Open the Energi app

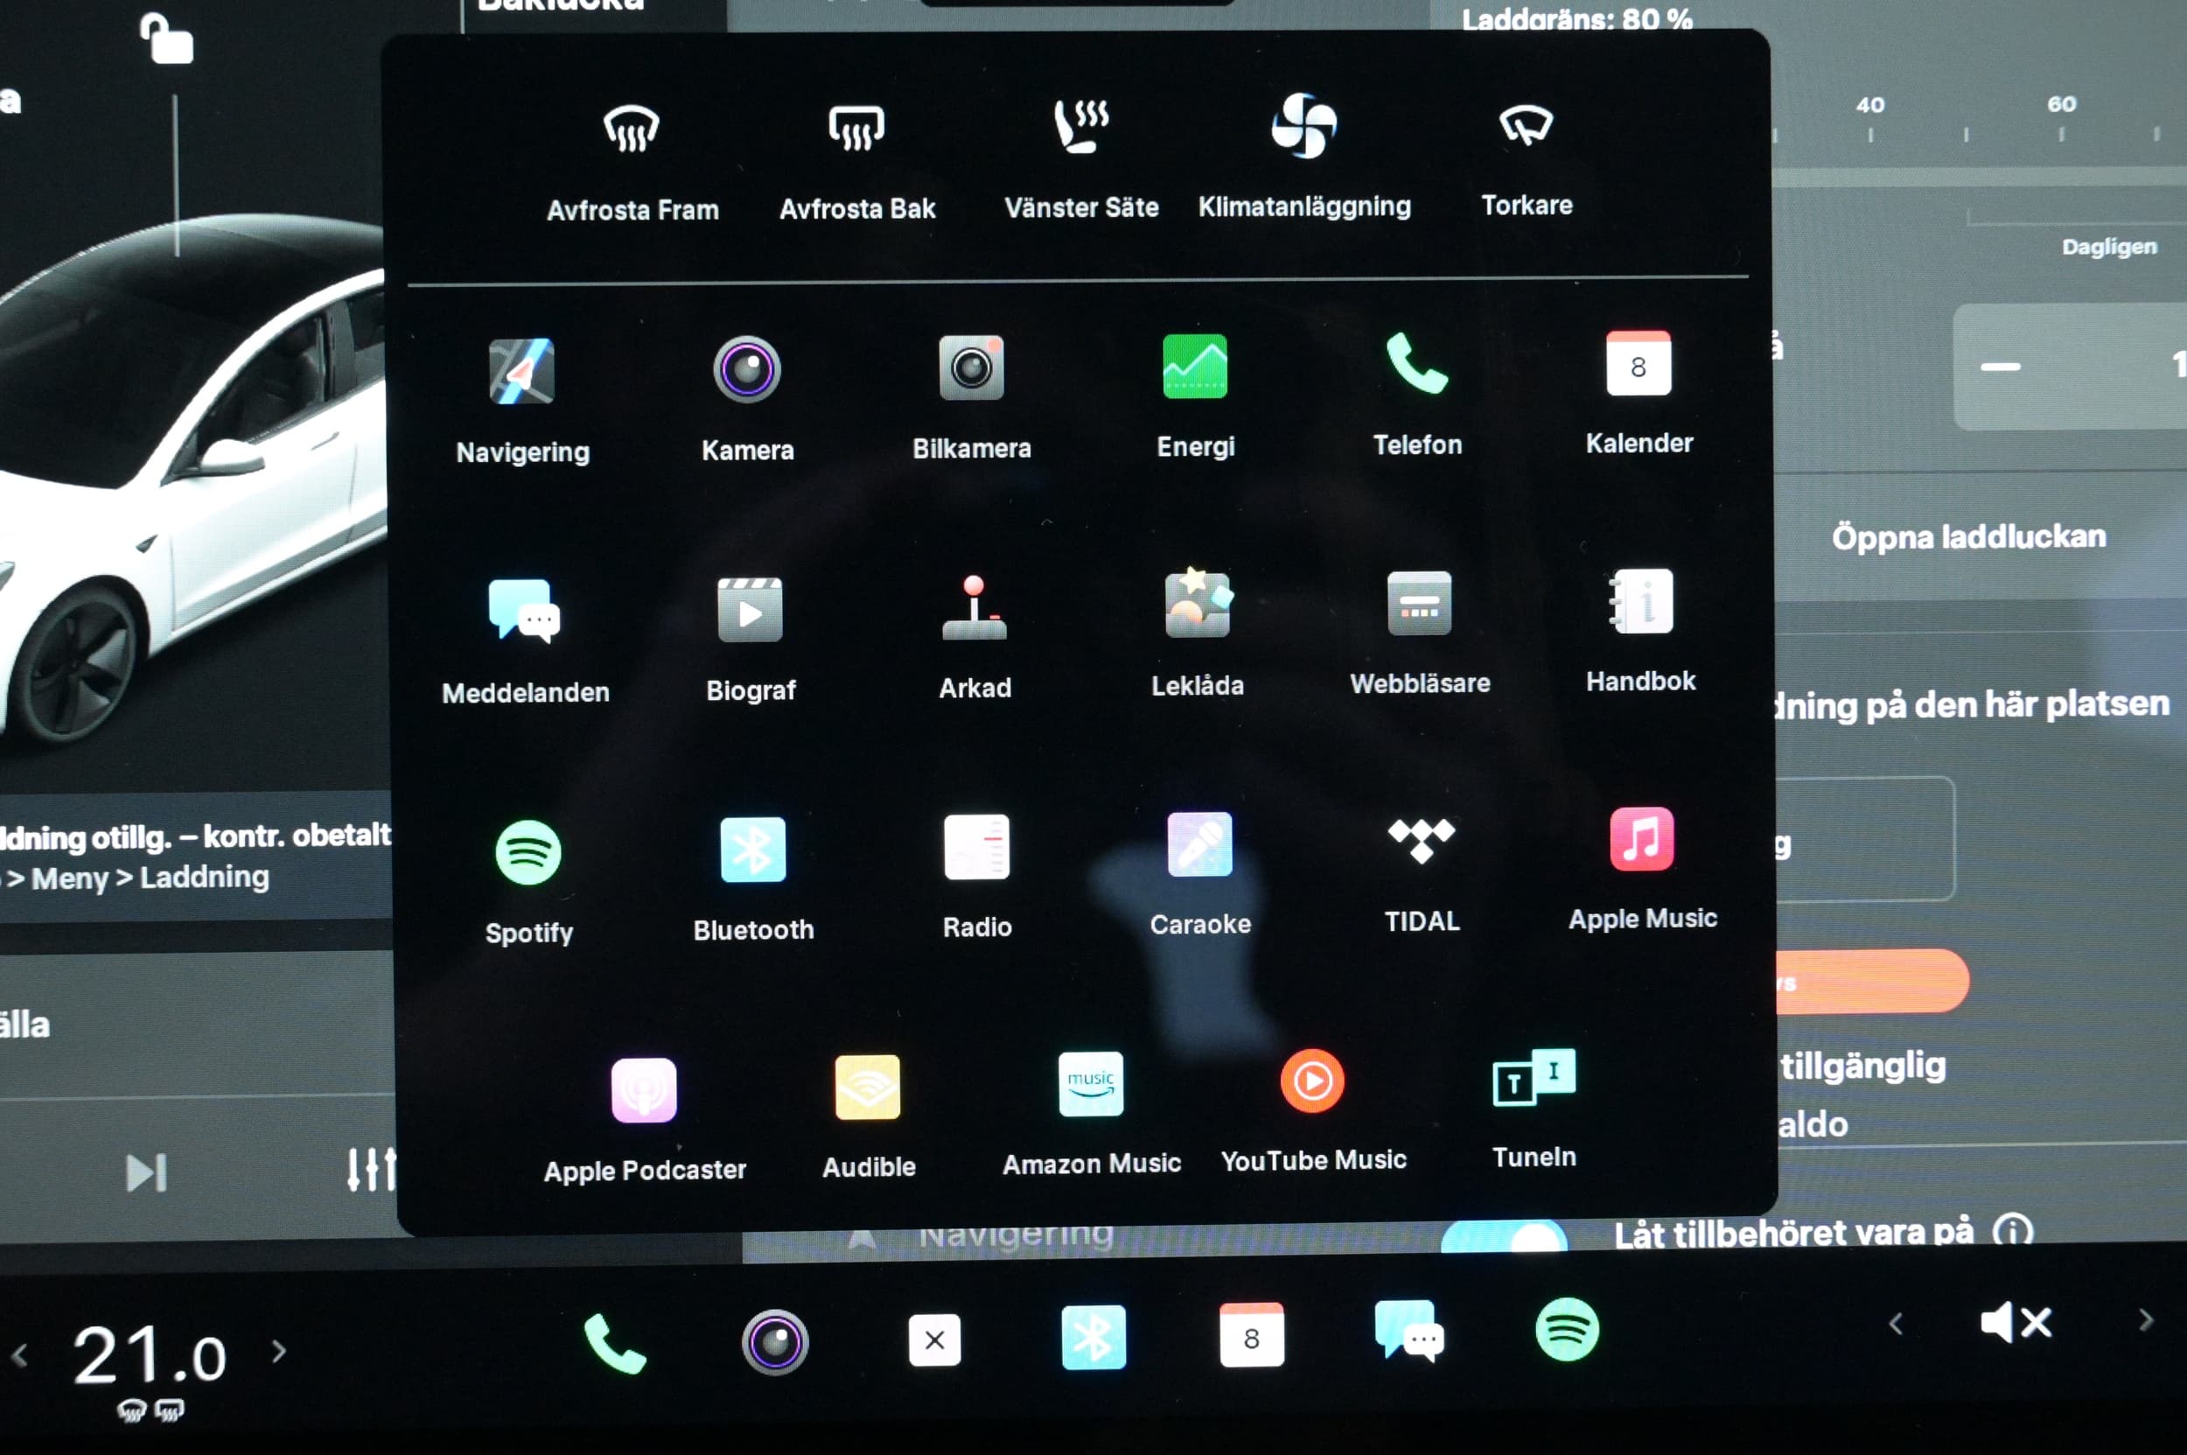(x=1195, y=395)
